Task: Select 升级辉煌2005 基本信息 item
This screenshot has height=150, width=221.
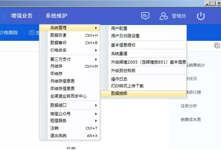Action: 144,62
